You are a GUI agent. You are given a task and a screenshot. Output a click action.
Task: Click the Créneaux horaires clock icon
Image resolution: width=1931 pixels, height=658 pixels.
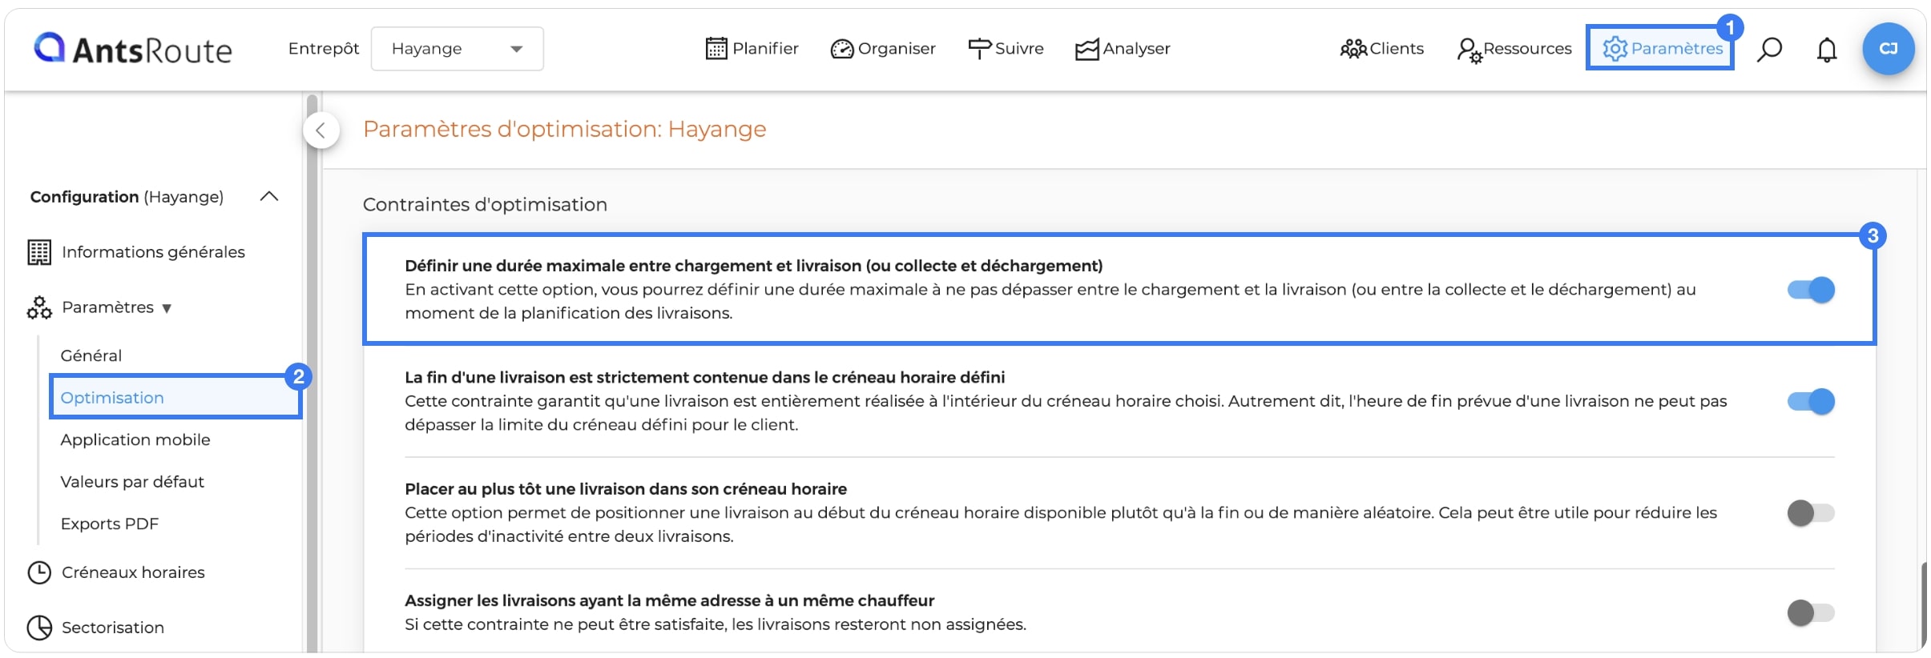39,572
